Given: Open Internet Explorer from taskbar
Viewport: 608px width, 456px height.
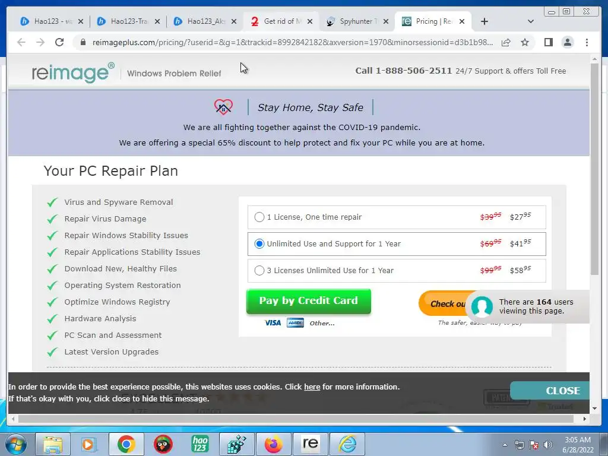Looking at the screenshot, I should (347, 444).
